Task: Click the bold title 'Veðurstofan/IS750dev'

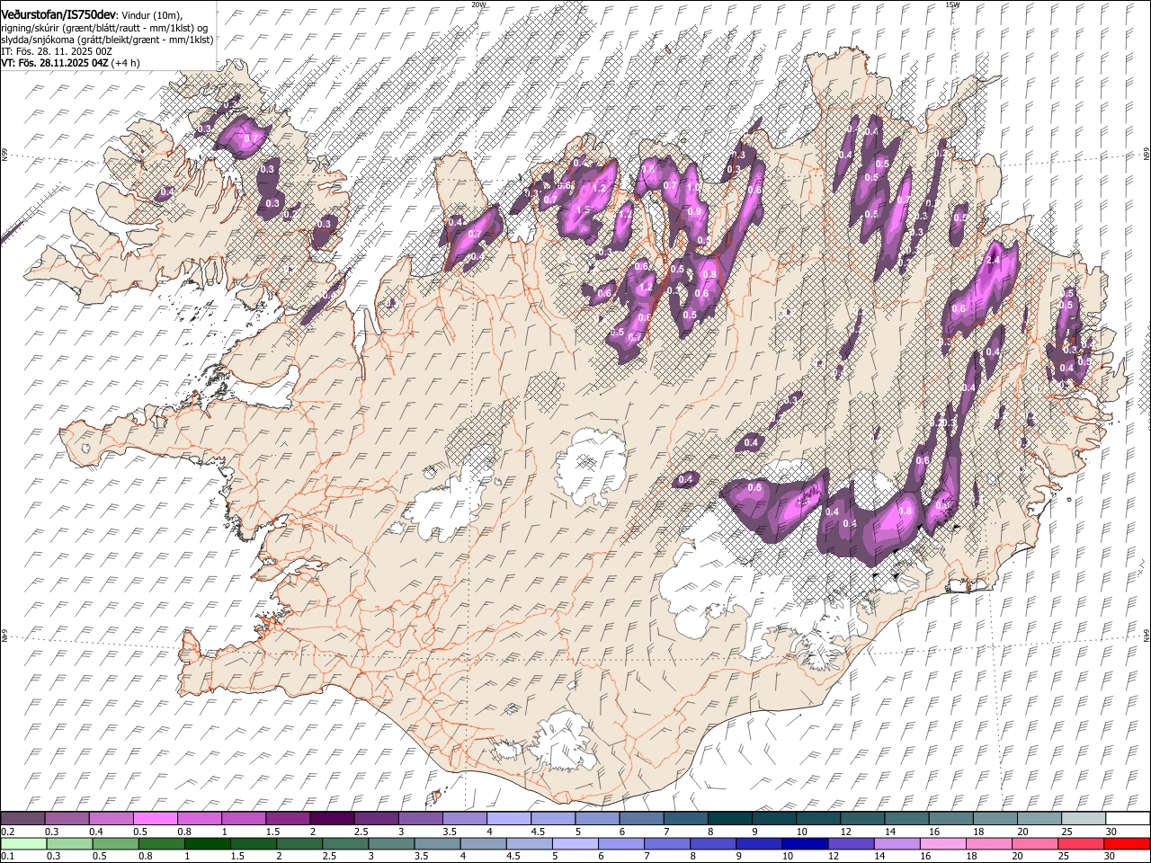Action: [58, 13]
